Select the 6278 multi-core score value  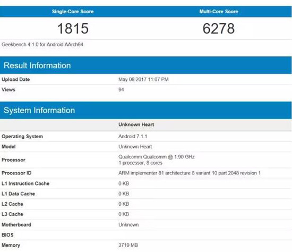(219, 29)
